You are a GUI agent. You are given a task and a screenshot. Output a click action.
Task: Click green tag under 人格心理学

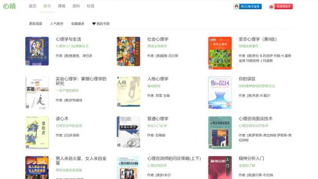tap(154, 86)
